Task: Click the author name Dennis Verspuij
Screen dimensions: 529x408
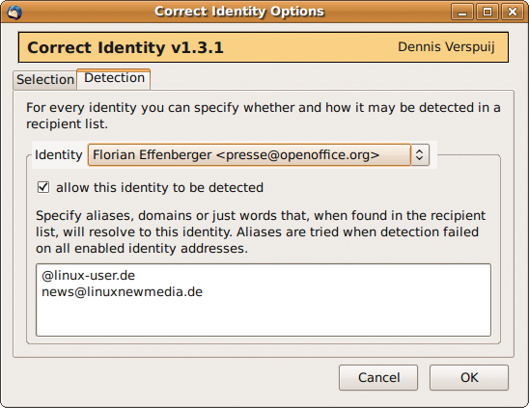Action: pyautogui.click(x=446, y=47)
